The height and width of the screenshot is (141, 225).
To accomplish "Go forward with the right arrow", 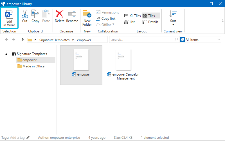I will [x=13, y=39].
